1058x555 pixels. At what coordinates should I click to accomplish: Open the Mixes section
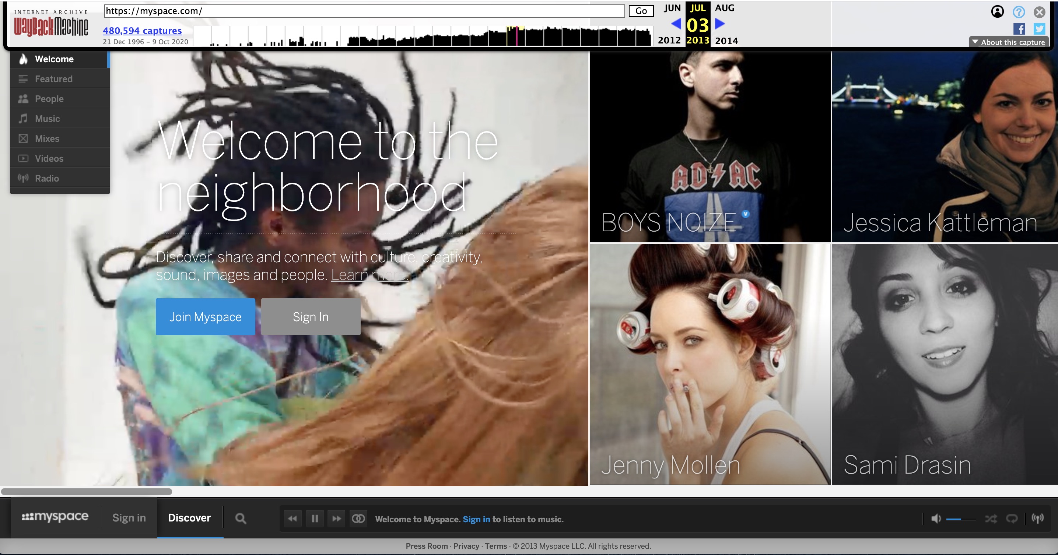tap(46, 138)
